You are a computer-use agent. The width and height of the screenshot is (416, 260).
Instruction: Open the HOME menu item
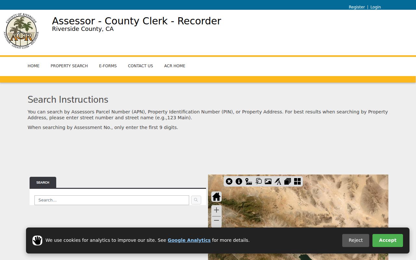(33, 66)
